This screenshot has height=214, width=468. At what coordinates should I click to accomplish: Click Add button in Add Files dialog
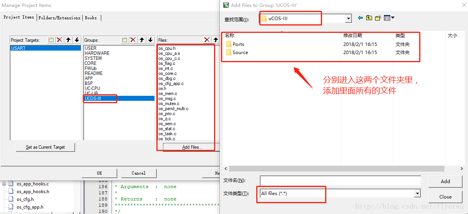tap(445, 181)
